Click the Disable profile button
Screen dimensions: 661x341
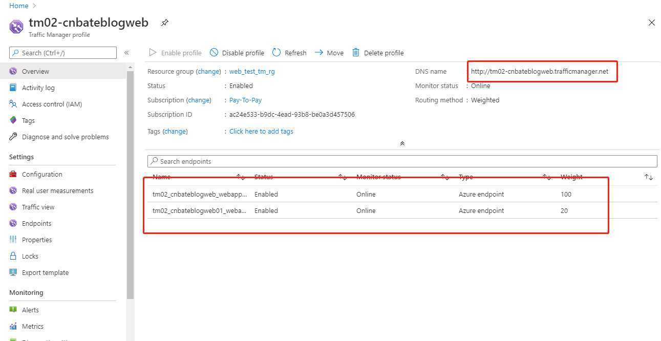point(237,53)
